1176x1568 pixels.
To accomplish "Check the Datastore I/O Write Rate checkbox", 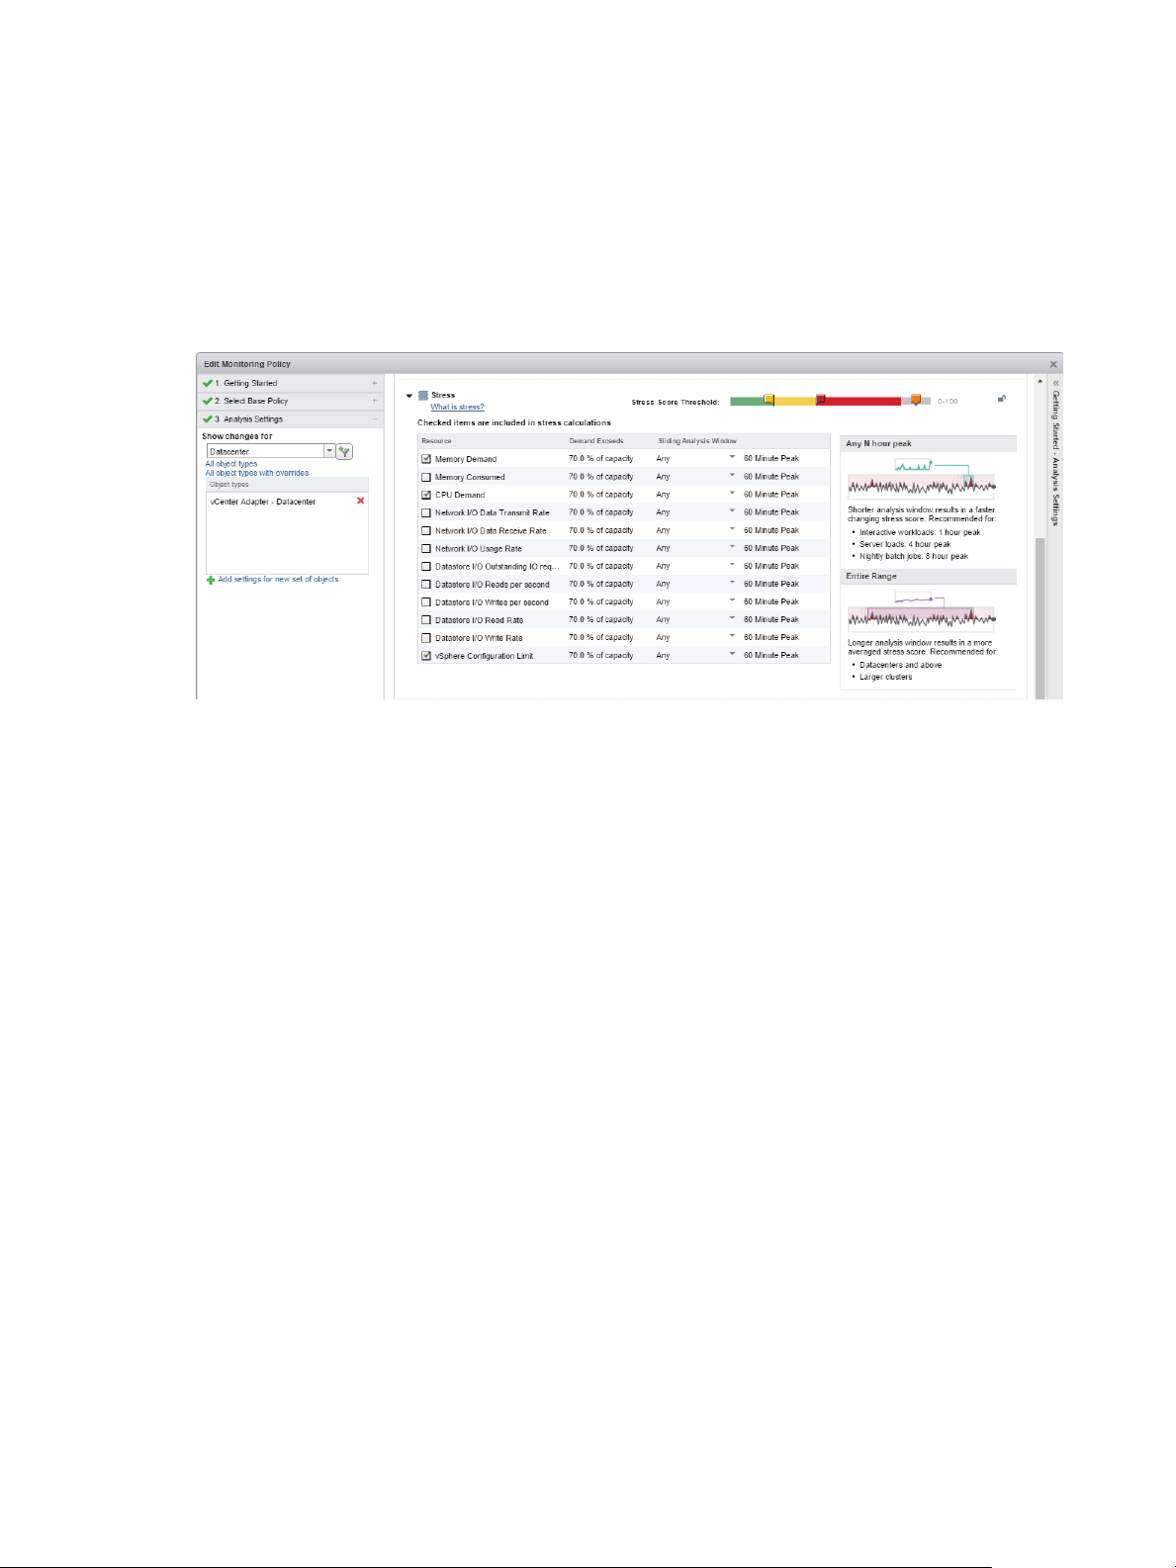I will [x=426, y=637].
